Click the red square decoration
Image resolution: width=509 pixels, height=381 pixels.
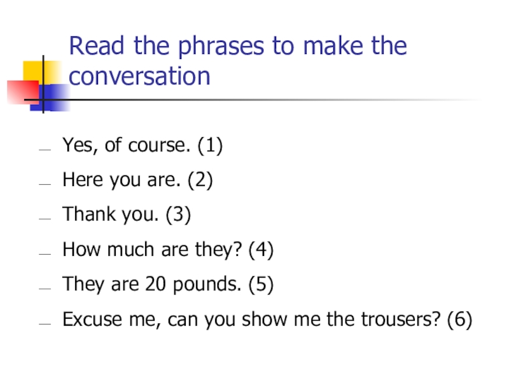point(21,91)
